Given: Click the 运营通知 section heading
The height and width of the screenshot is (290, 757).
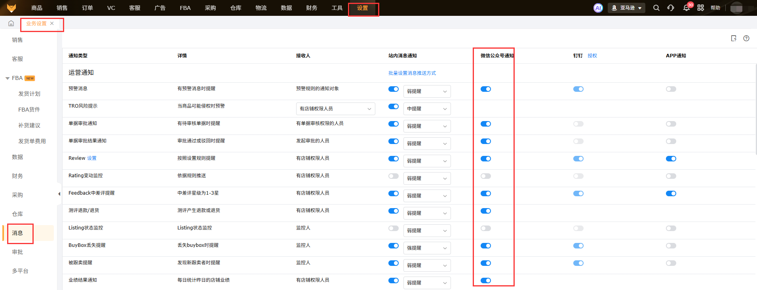Looking at the screenshot, I should tap(81, 73).
